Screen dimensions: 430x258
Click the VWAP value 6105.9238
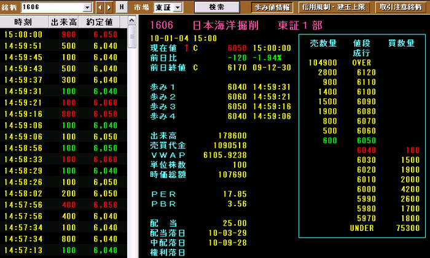(x=225, y=155)
